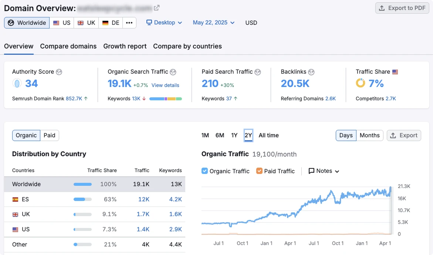
Task: Select the ES row in country table
Action: 95,199
